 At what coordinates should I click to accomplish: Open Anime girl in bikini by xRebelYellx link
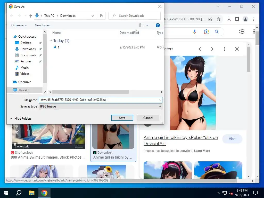click(x=181, y=141)
